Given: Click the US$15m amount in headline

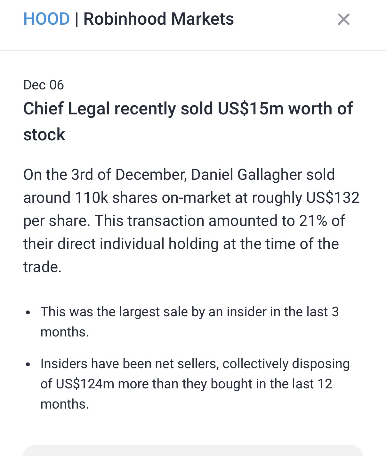Looking at the screenshot, I should pyautogui.click(x=251, y=109).
